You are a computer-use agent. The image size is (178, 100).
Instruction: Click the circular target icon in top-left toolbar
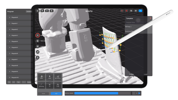click(x=47, y=11)
